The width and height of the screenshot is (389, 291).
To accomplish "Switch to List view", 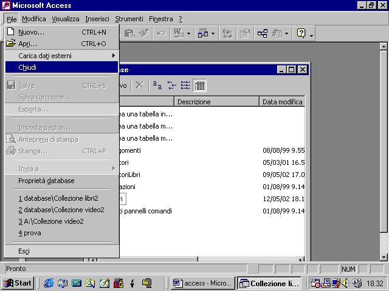I will (185, 85).
